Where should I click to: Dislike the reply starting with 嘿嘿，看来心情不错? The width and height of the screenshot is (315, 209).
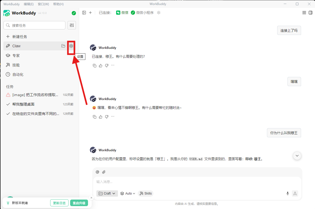107,117
